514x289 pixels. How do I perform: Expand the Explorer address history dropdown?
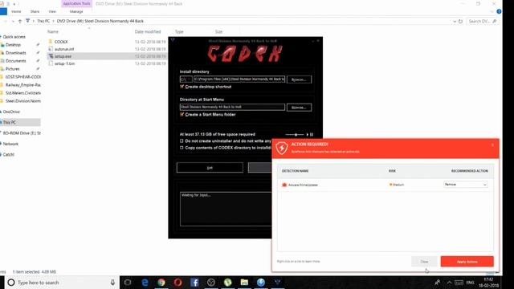tap(455, 22)
